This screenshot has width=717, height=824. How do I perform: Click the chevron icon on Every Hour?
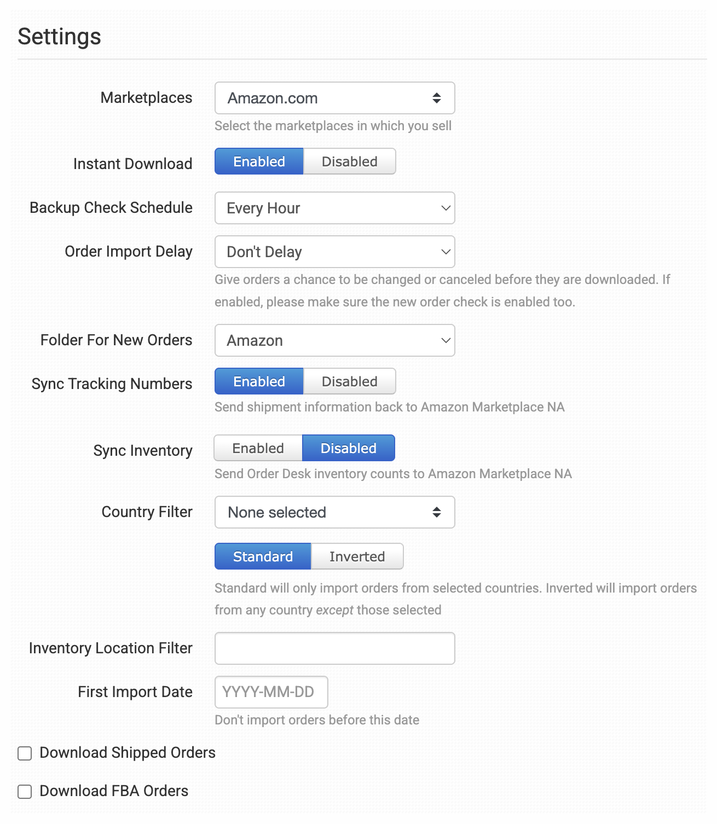point(446,208)
